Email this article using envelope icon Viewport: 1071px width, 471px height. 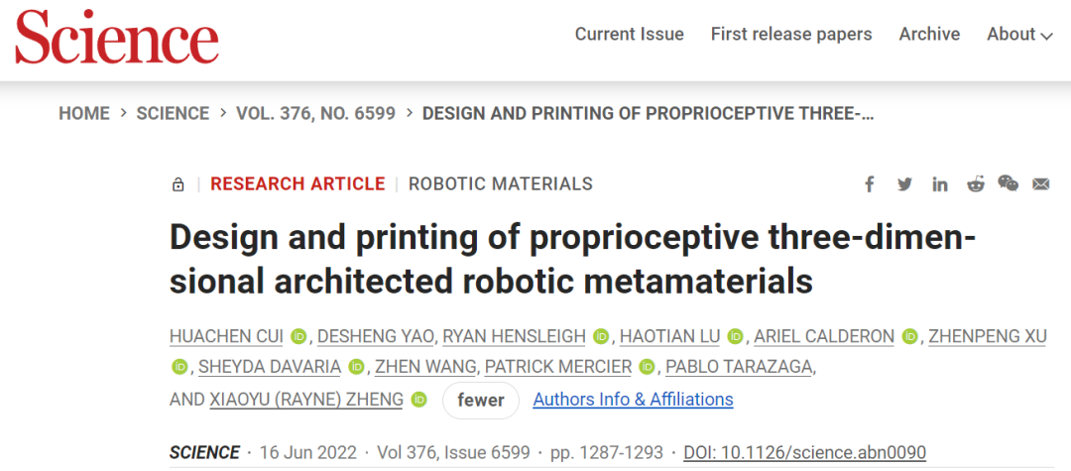[1041, 183]
